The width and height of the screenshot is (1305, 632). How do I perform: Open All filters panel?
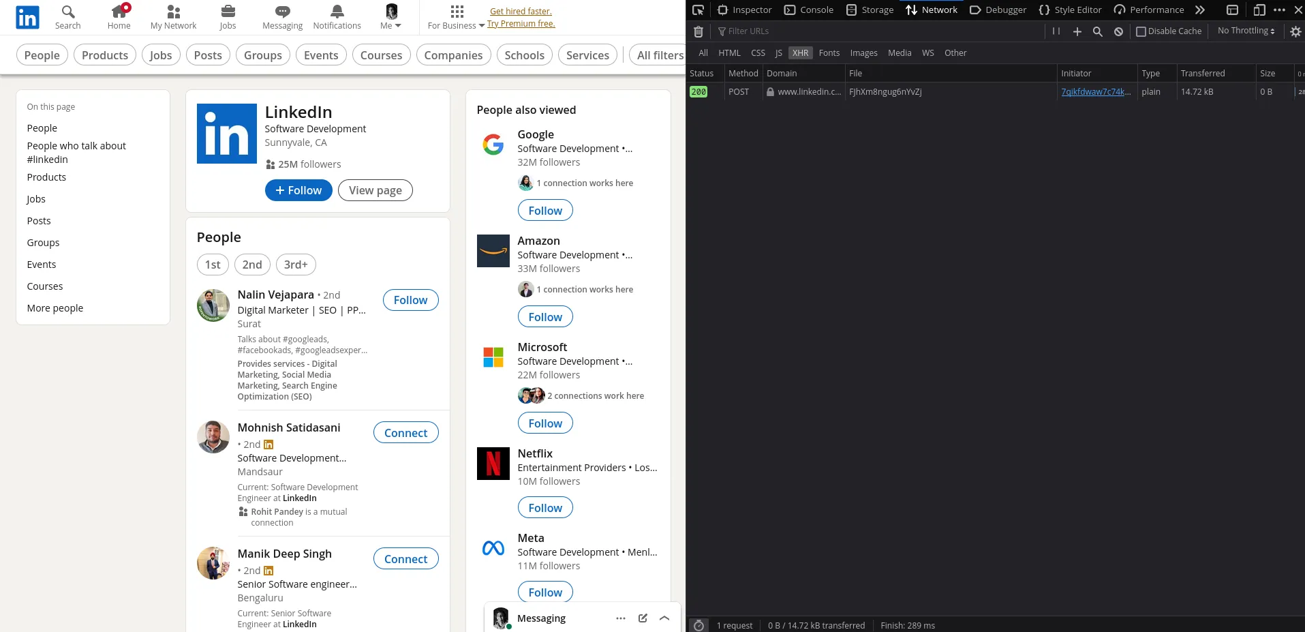(660, 55)
